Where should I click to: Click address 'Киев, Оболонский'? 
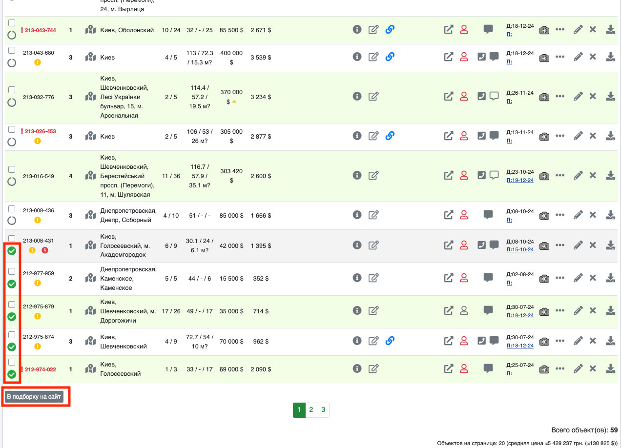127,30
